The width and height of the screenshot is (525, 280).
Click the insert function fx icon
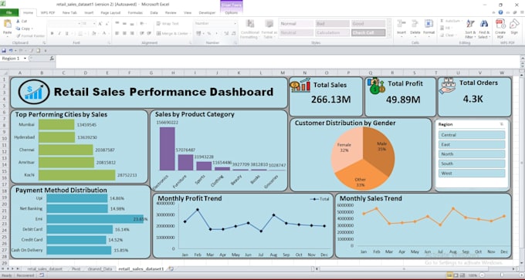click(52, 59)
